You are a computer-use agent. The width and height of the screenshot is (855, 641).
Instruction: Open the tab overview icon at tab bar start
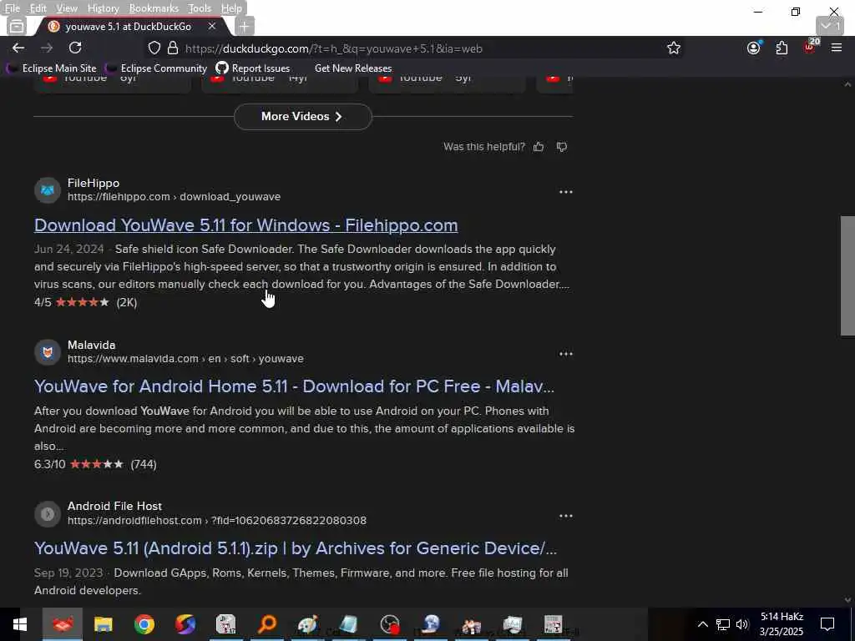point(17,26)
